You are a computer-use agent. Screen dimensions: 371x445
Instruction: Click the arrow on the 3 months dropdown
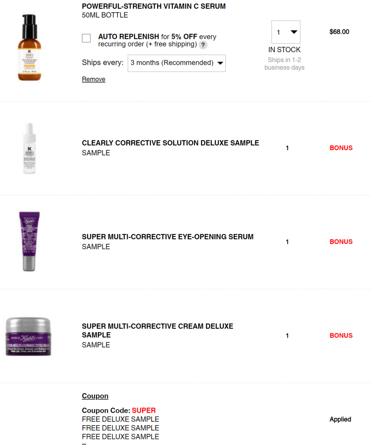(x=220, y=63)
